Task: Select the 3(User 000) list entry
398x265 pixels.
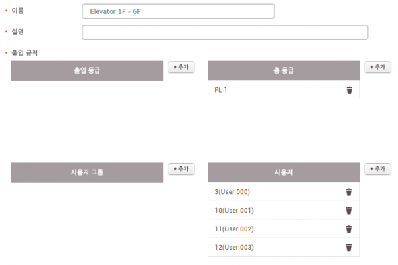Action: click(265, 192)
